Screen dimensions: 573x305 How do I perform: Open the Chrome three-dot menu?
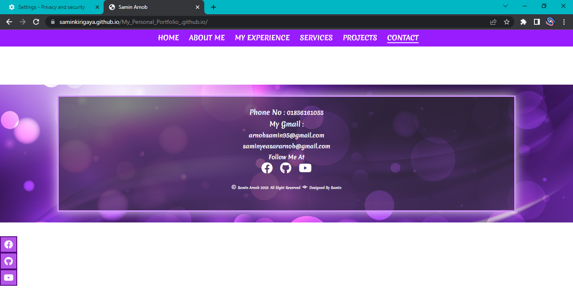tap(564, 22)
